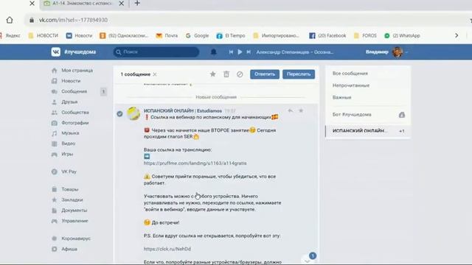Screen dimensions: 472x265
Task: Open the notifications bell
Action: click(x=213, y=52)
